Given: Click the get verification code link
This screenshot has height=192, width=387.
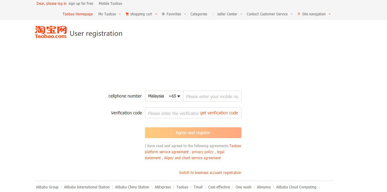Looking at the screenshot, I should point(219,113).
